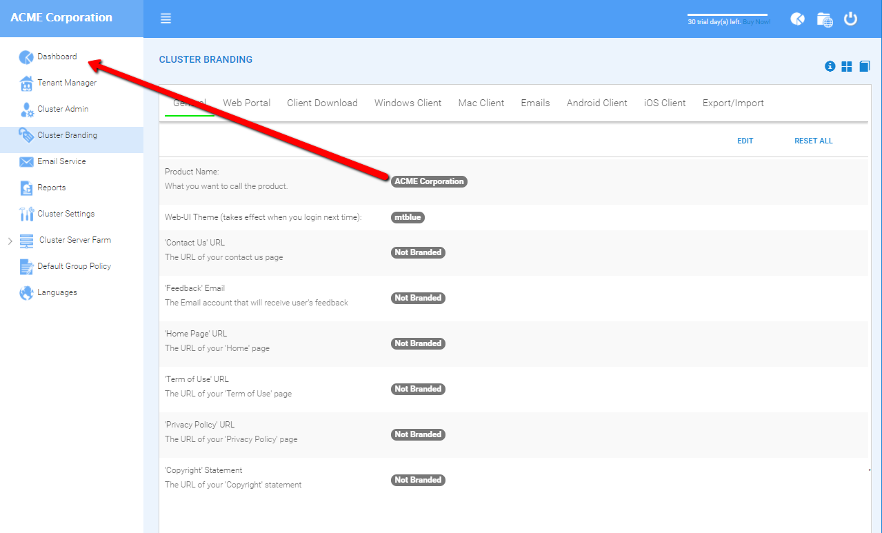
Task: Switch to the Web Portal tab
Action: tap(247, 103)
